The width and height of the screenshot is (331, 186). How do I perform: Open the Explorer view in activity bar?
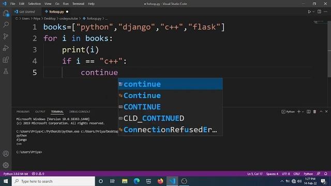(x=6, y=13)
